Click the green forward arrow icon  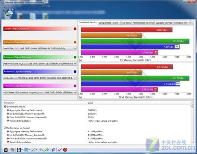pos(46,150)
